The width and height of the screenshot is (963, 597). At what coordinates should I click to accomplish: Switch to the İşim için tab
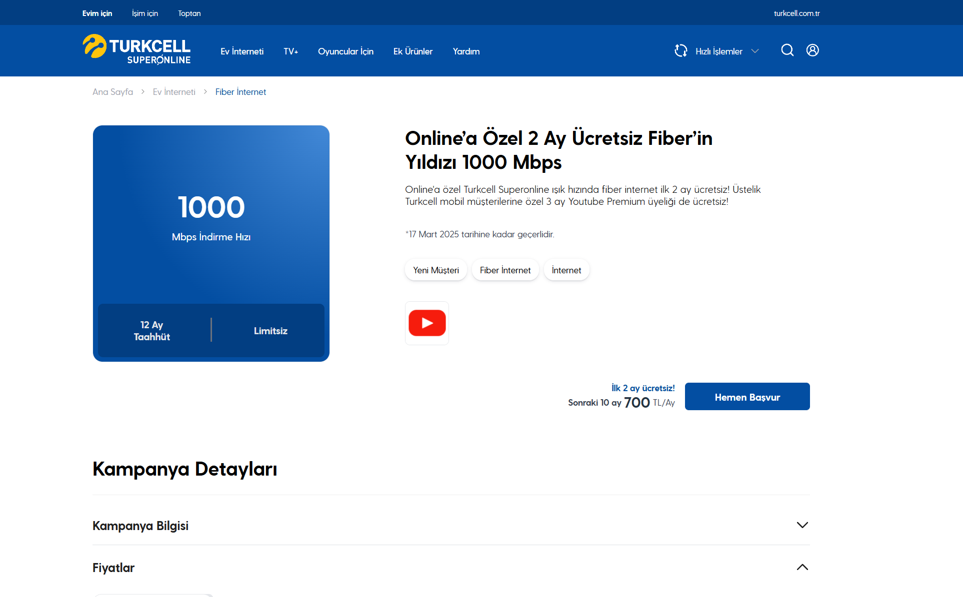[145, 13]
